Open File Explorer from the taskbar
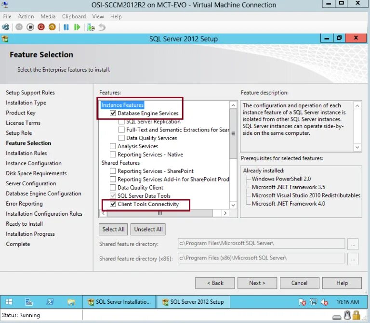This screenshot has height=323, width=370. 71,302
